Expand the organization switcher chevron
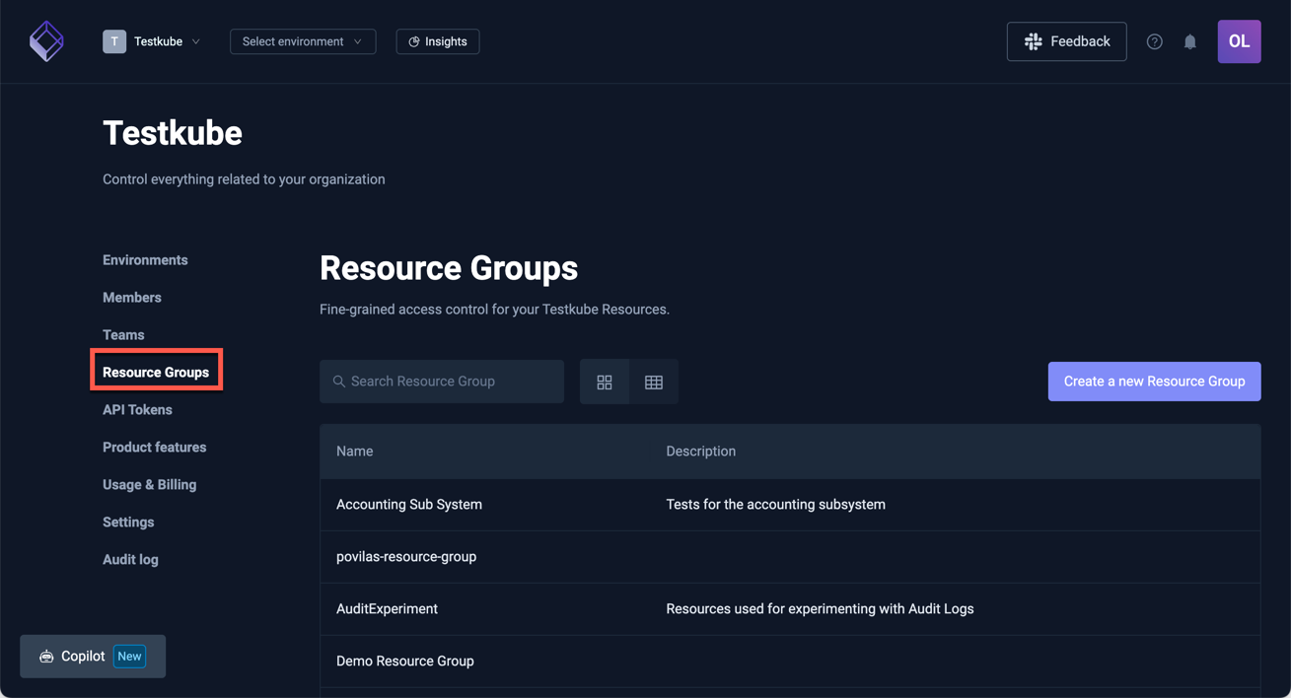Viewport: 1291px width, 698px height. pos(196,41)
